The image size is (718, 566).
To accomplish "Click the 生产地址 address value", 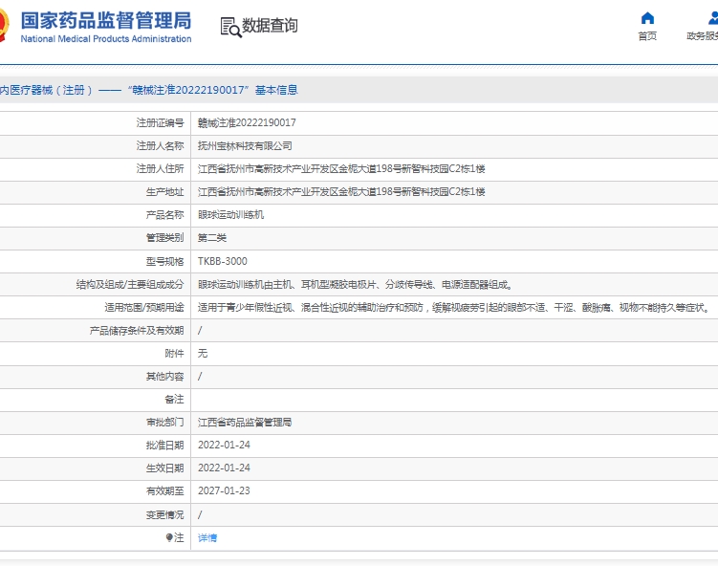I will 341,191.
